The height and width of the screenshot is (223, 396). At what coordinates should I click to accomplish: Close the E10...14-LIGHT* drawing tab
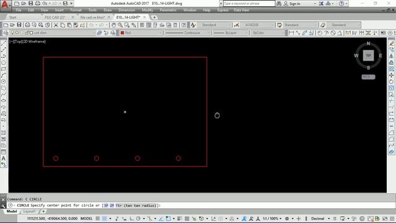click(144, 17)
